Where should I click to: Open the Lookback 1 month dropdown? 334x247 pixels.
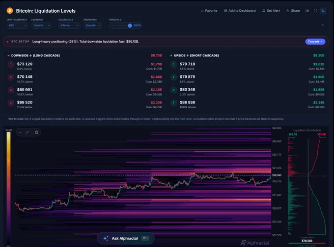point(42,25)
